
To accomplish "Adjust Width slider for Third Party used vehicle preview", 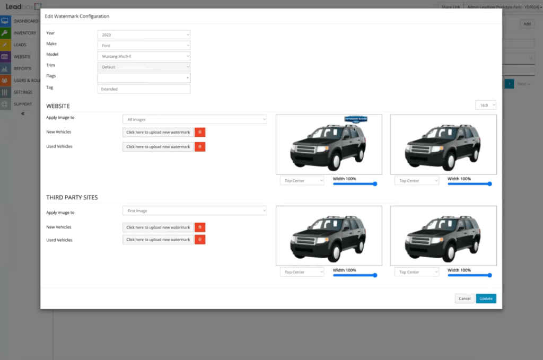I will (470, 275).
